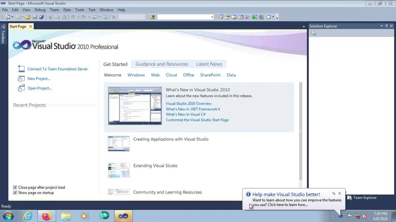Open the Find combo box dropdown
The width and height of the screenshot is (396, 222).
coord(212,17)
